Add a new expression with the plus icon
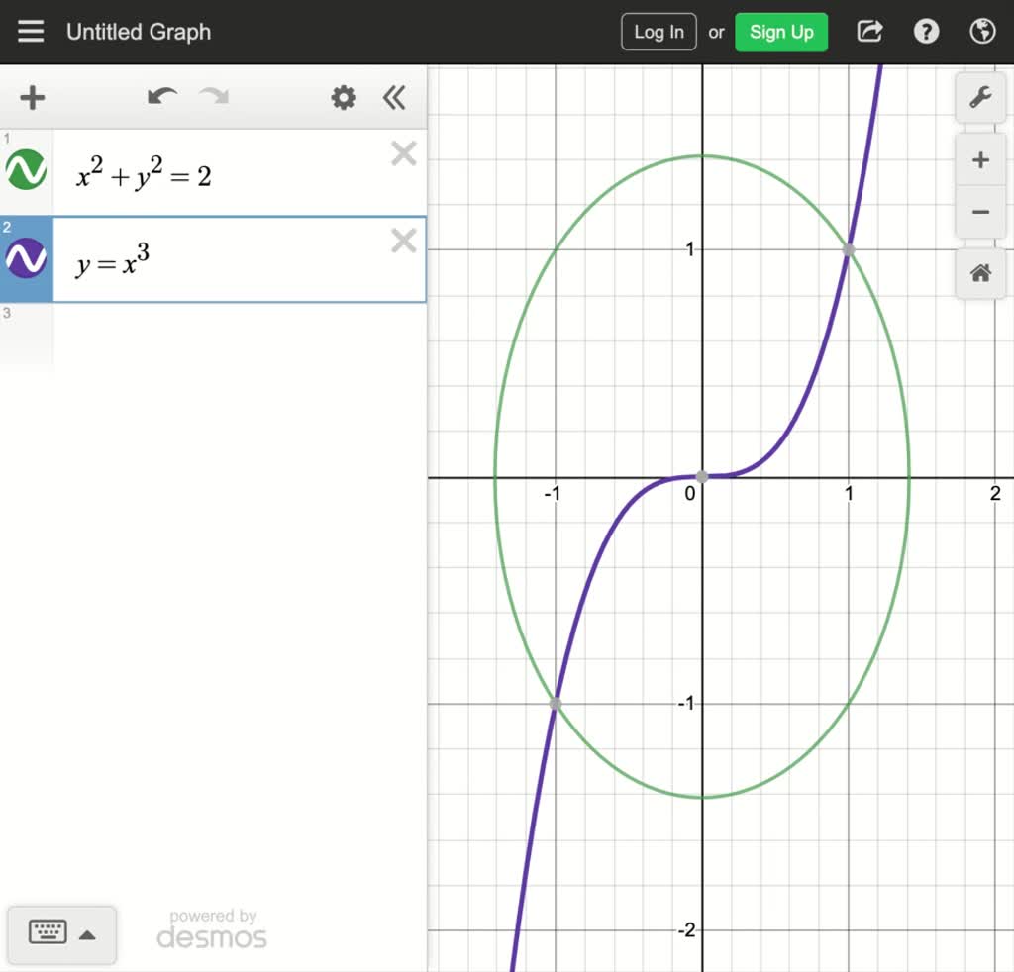 coord(32,97)
